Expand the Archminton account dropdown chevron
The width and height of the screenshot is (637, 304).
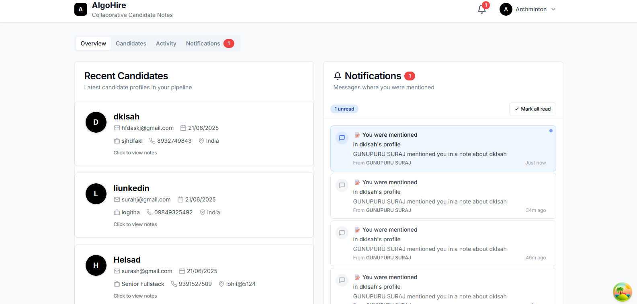[553, 9]
